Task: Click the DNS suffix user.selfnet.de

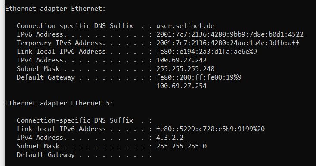Action: 185,26
